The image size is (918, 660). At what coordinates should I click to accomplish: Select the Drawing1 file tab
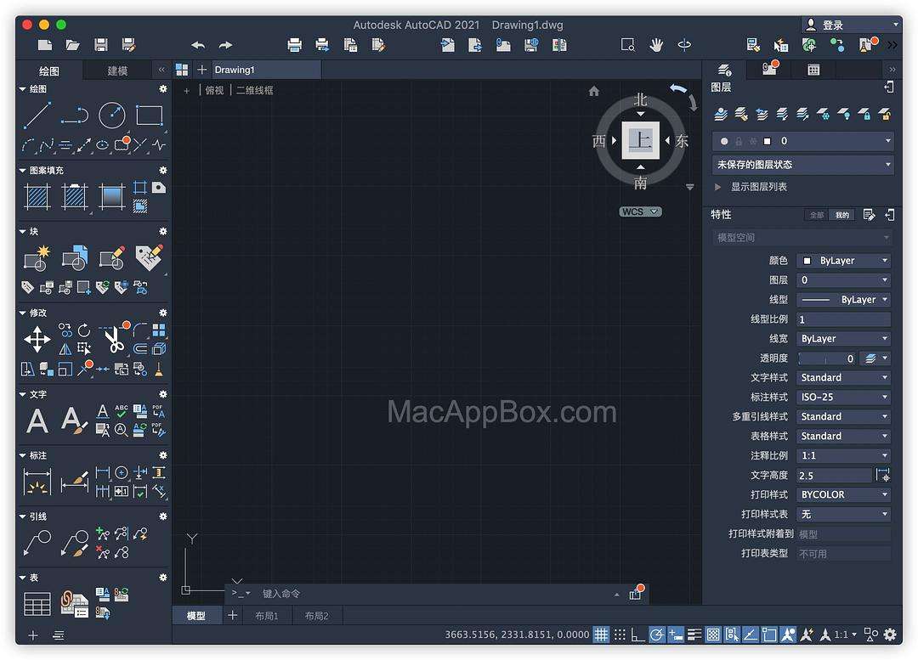click(x=266, y=70)
